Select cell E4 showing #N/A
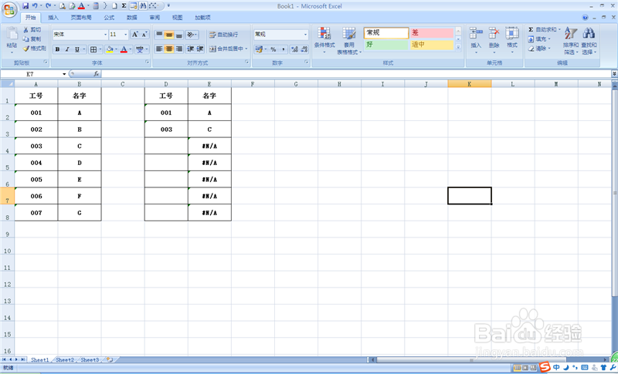The image size is (618, 374). [x=209, y=147]
